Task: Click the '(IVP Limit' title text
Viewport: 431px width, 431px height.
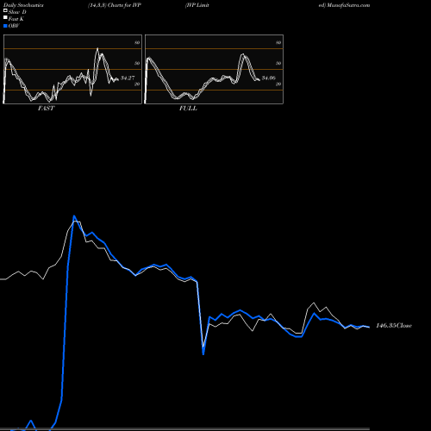Action: [x=197, y=5]
